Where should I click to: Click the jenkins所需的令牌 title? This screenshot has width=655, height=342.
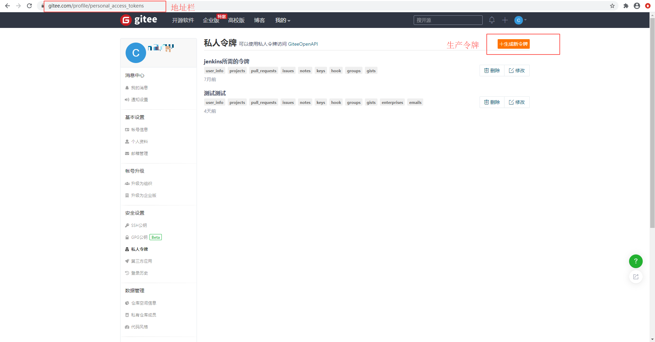[x=227, y=61]
